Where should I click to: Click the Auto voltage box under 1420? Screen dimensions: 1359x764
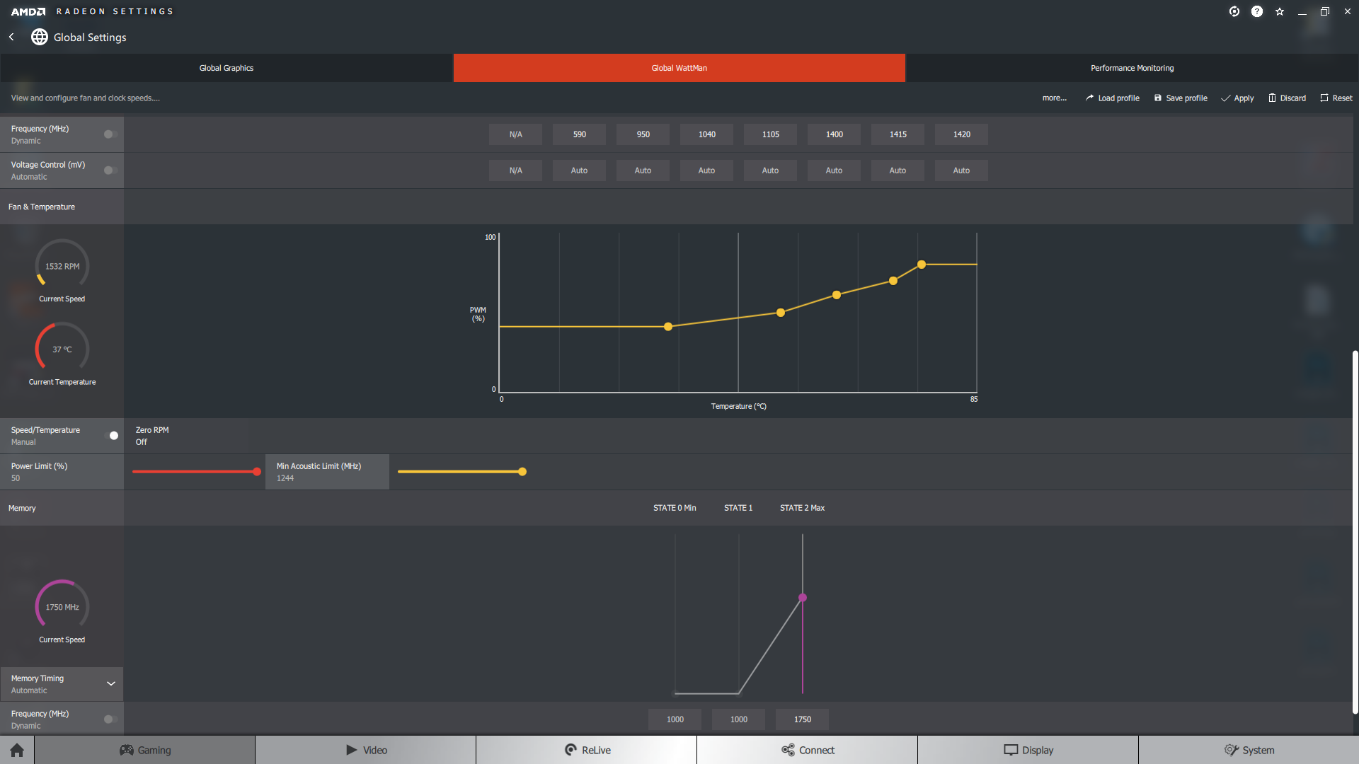tap(961, 170)
